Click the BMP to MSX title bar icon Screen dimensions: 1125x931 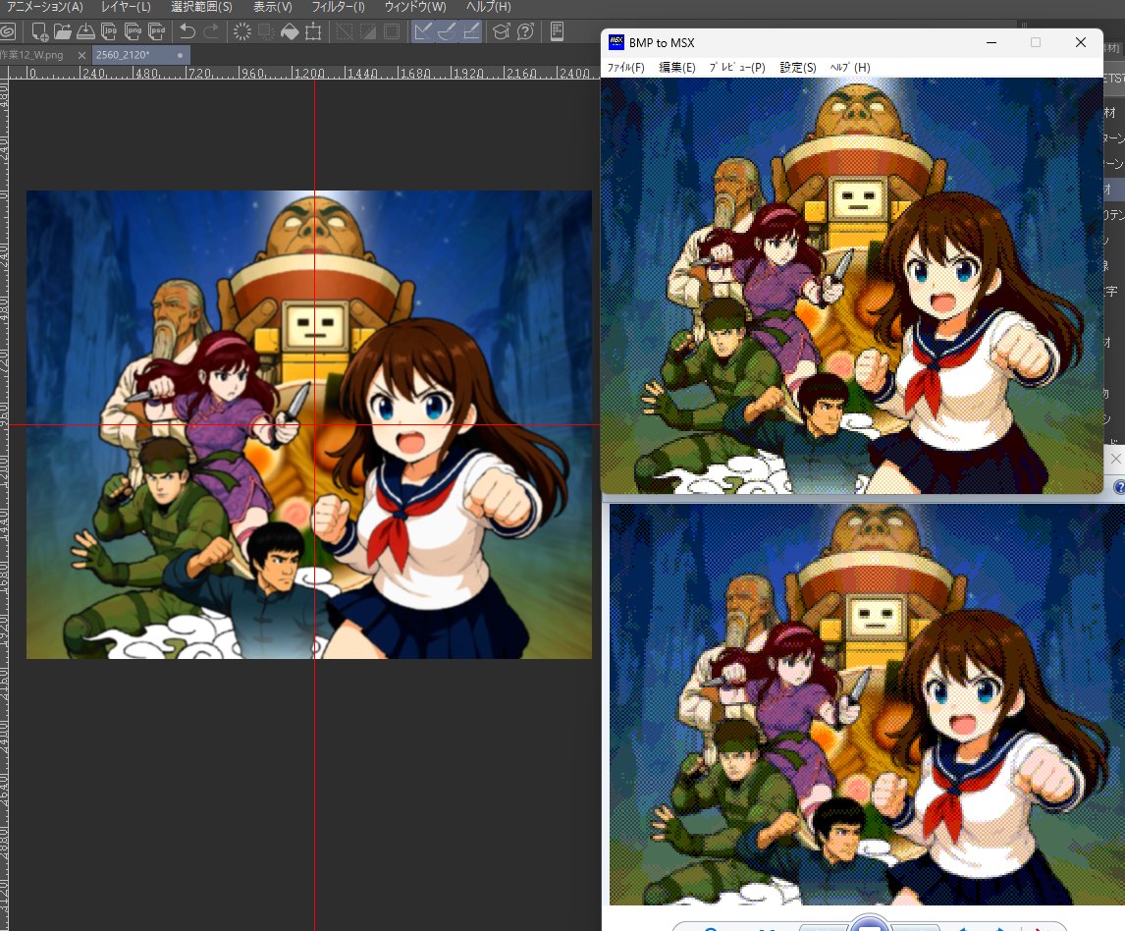pos(616,42)
